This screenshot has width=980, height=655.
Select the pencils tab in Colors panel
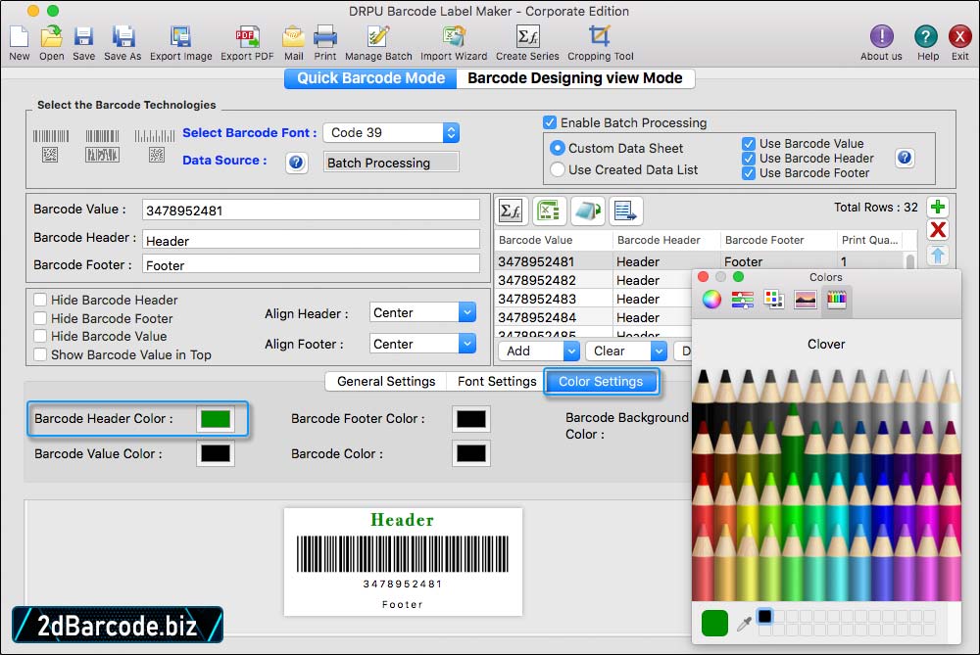(836, 300)
